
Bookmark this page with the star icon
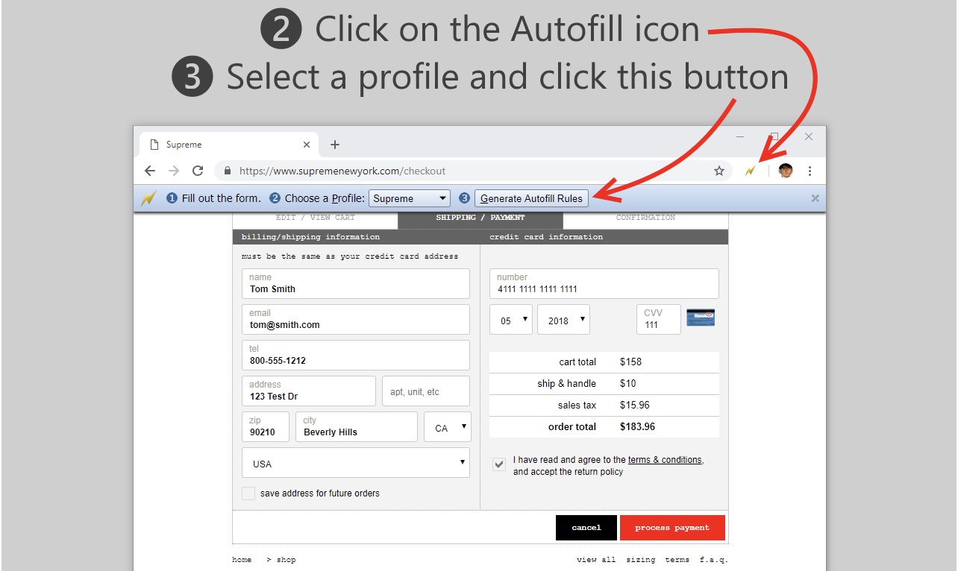719,171
